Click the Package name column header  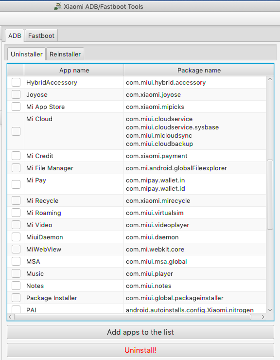pyautogui.click(x=199, y=70)
